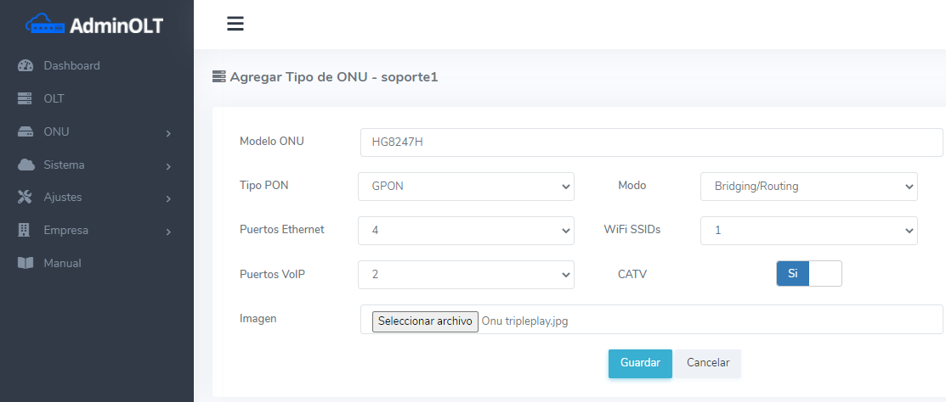The height and width of the screenshot is (402, 946).
Task: Click the Ajustes tools icon
Action: click(25, 198)
